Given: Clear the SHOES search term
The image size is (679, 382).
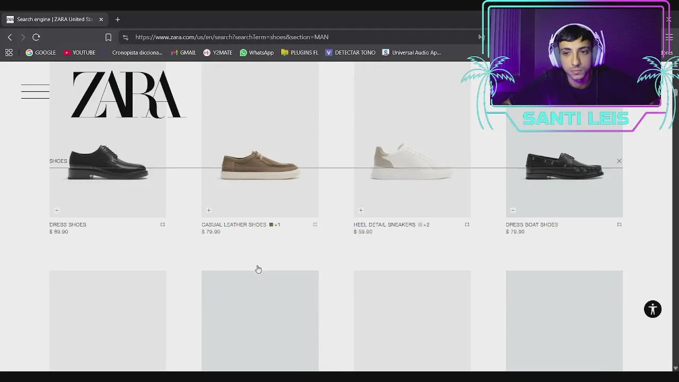Looking at the screenshot, I should [x=619, y=161].
